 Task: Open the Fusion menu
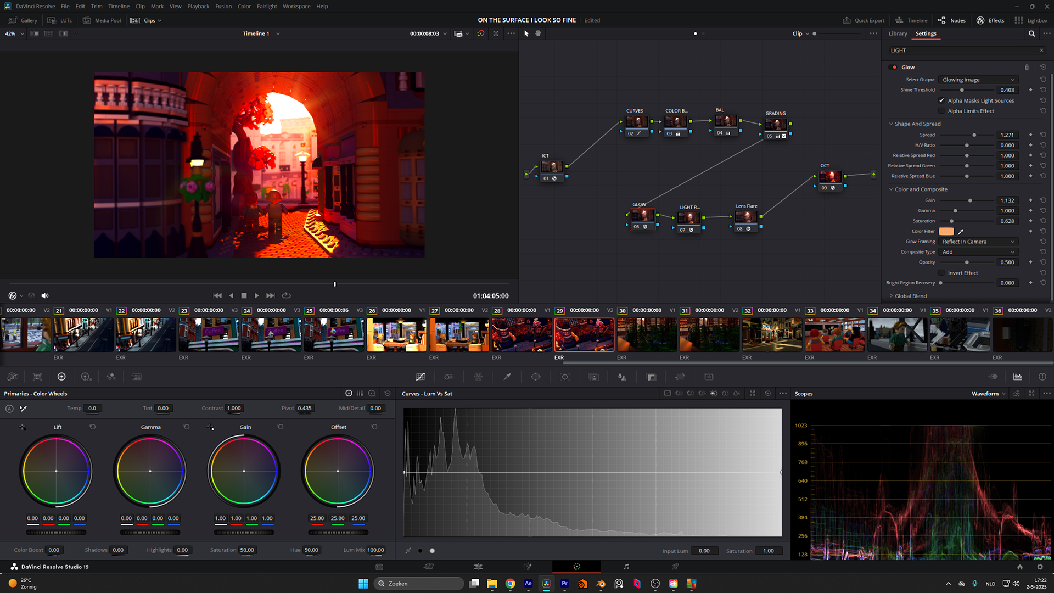click(223, 6)
